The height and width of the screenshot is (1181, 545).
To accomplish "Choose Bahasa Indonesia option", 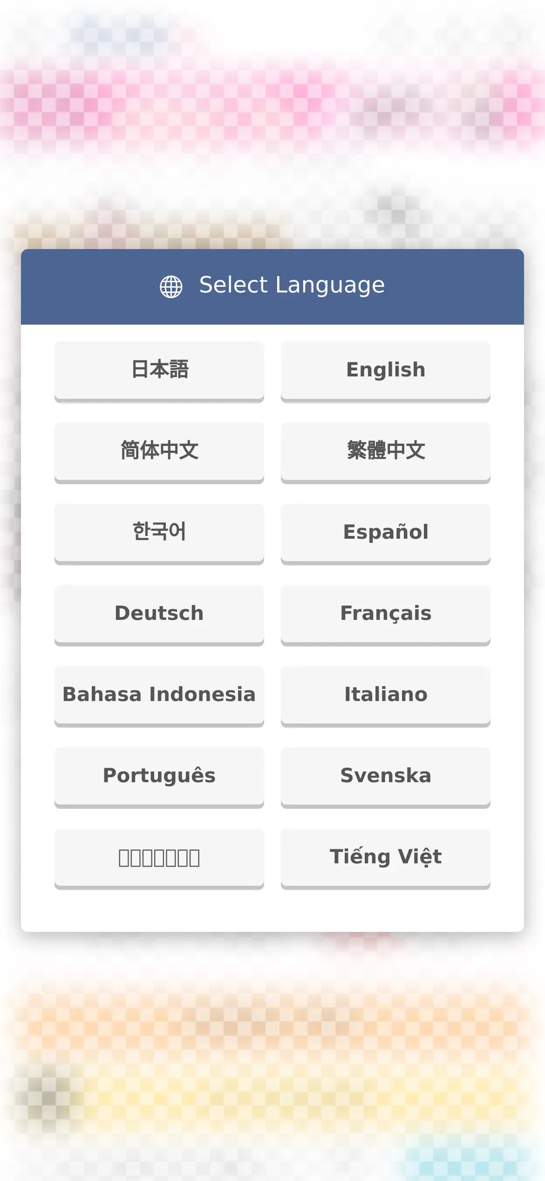I will (159, 696).
